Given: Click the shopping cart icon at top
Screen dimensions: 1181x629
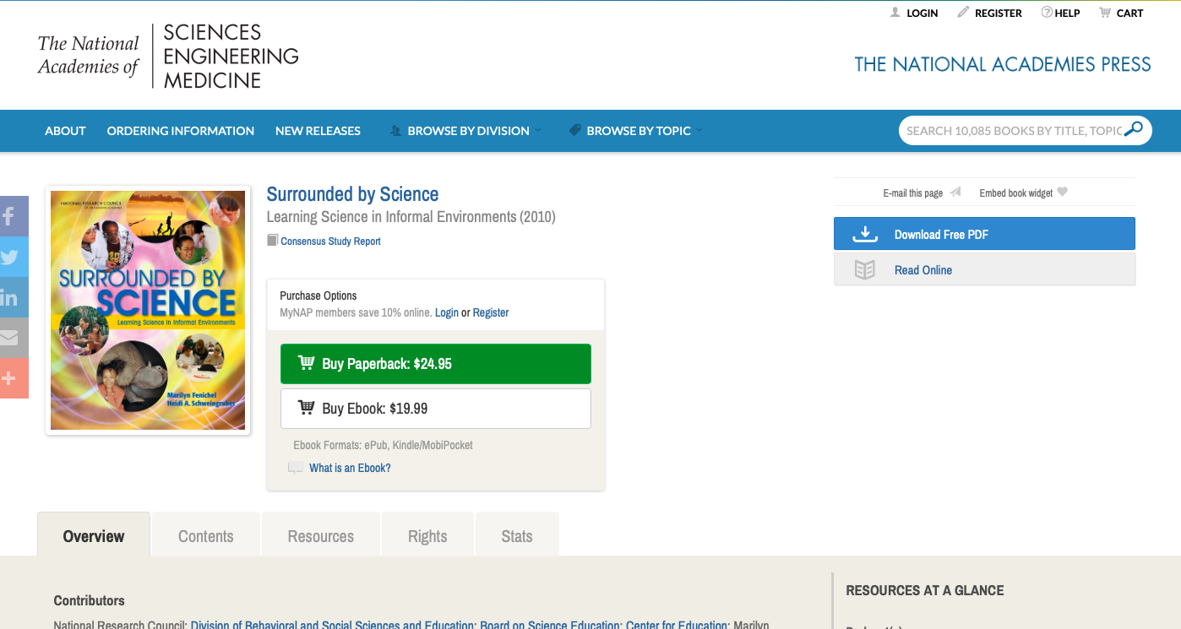Looking at the screenshot, I should pyautogui.click(x=1105, y=13).
